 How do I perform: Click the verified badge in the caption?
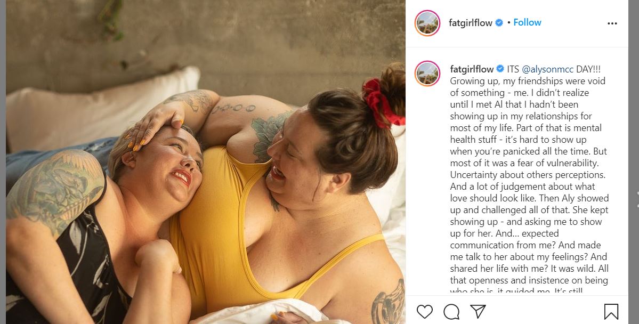tap(500, 69)
